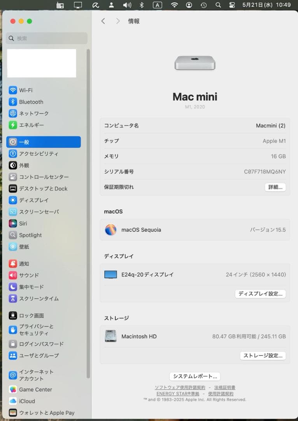Open Spotlight search in menu bar
Screen dimensions: 298x421
point(218,5)
